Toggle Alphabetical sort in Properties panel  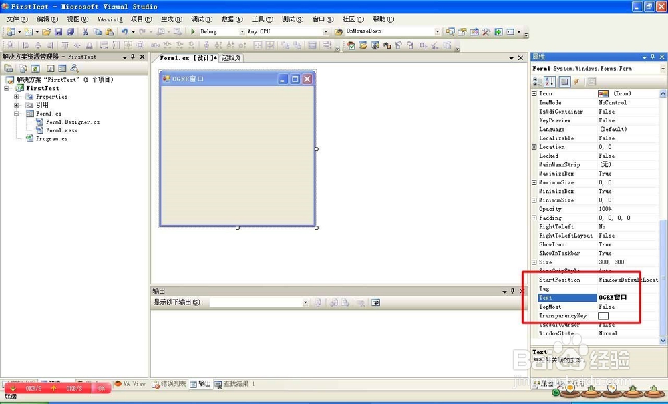tap(550, 81)
